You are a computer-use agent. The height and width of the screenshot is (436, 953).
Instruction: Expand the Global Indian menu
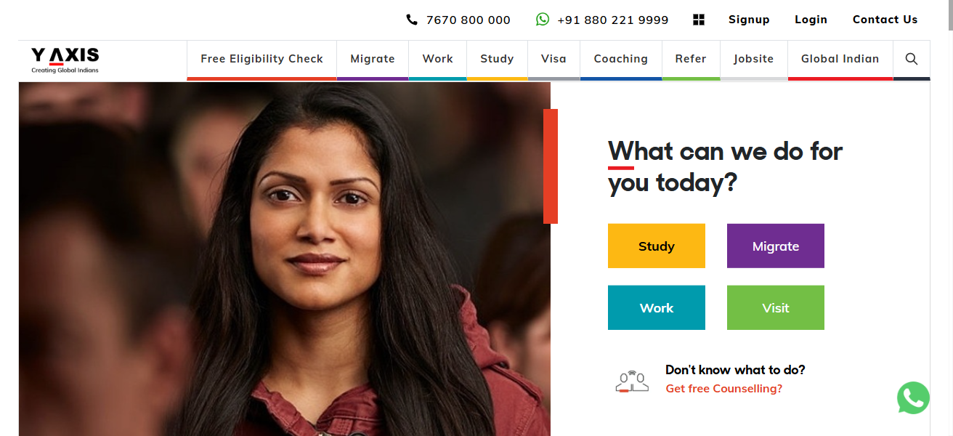click(840, 59)
